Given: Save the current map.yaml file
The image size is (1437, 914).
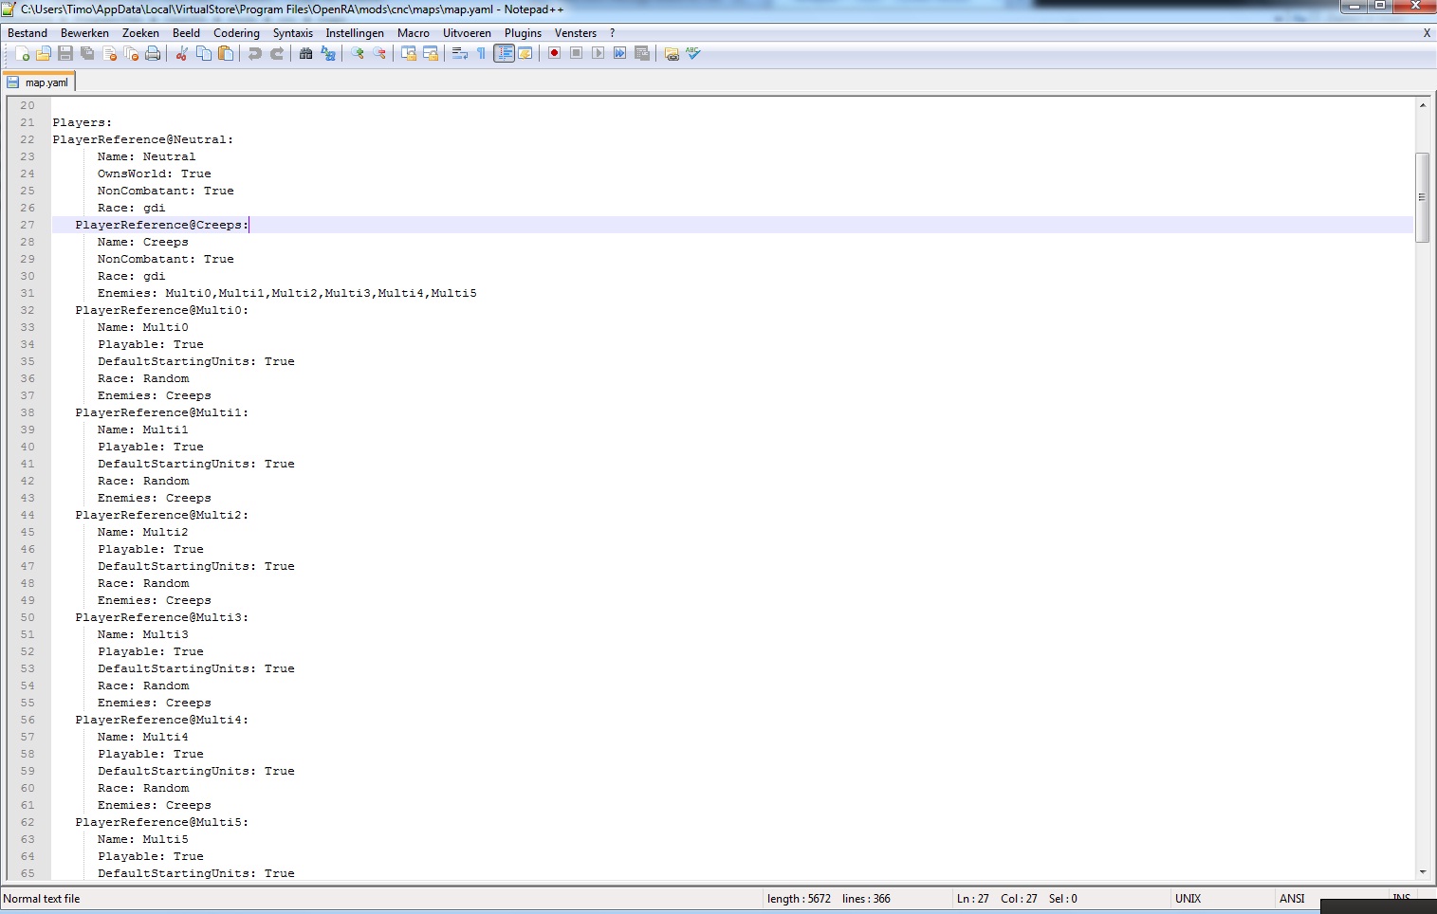Looking at the screenshot, I should pos(65,54).
